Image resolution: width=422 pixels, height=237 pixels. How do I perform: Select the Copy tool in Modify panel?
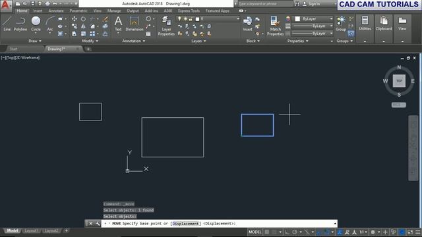75,26
